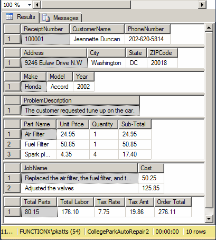Select the cell Accord
216x240 pixels.
tap(60, 87)
